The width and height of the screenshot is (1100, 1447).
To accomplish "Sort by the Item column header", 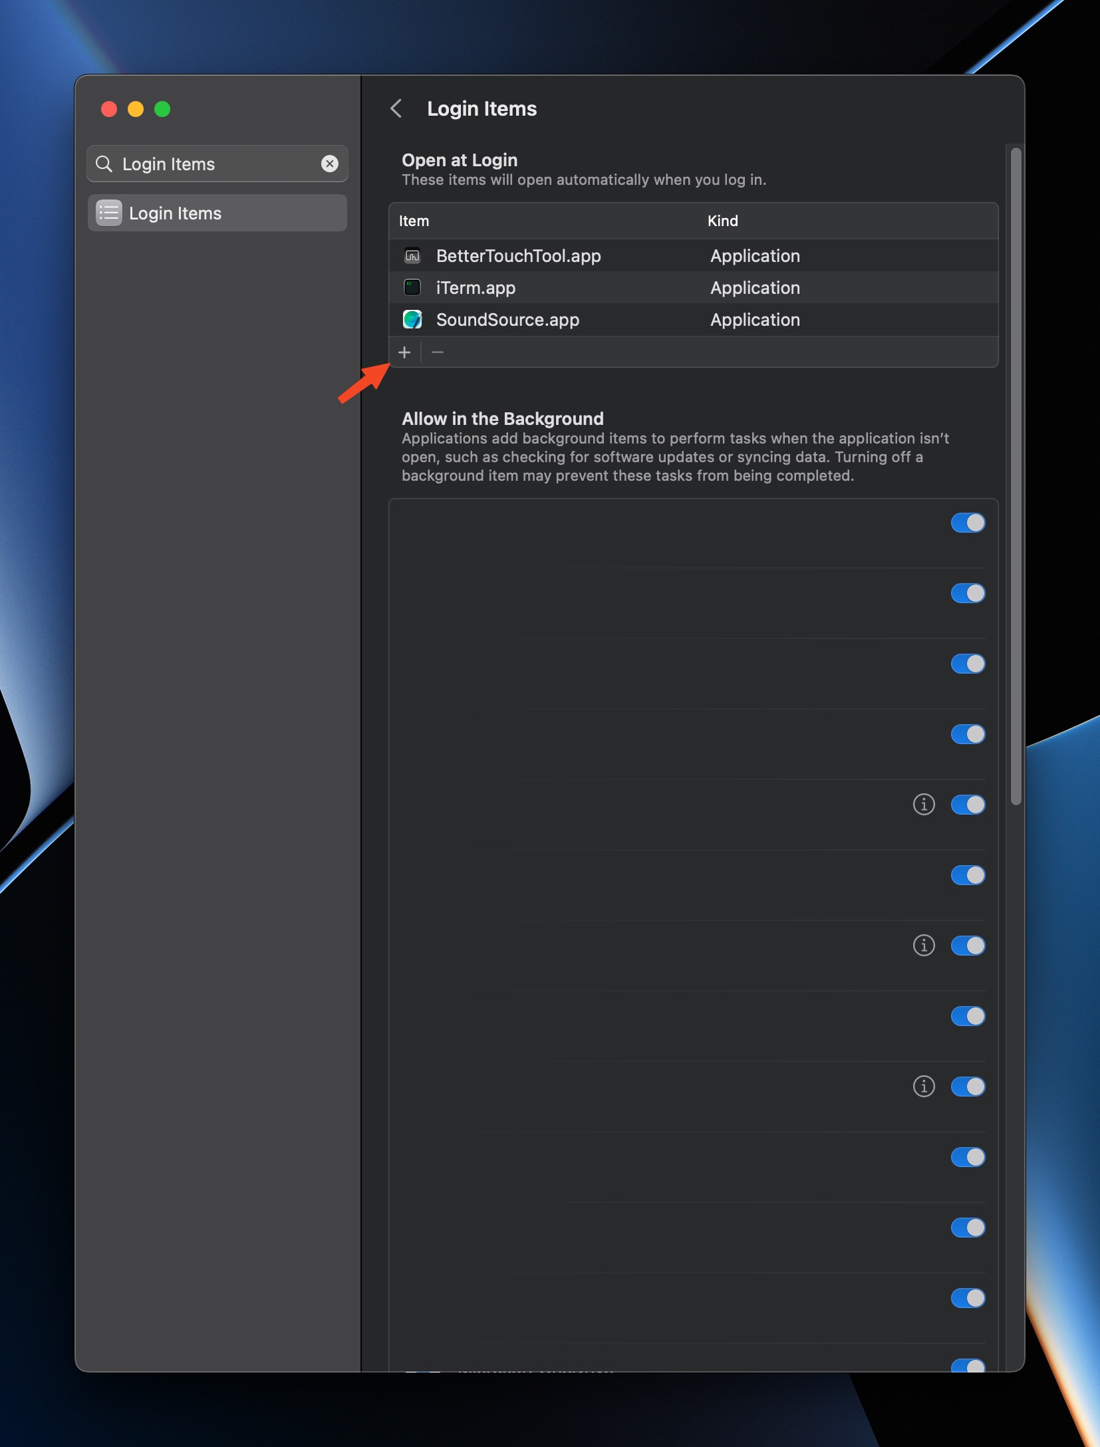I will coord(414,221).
